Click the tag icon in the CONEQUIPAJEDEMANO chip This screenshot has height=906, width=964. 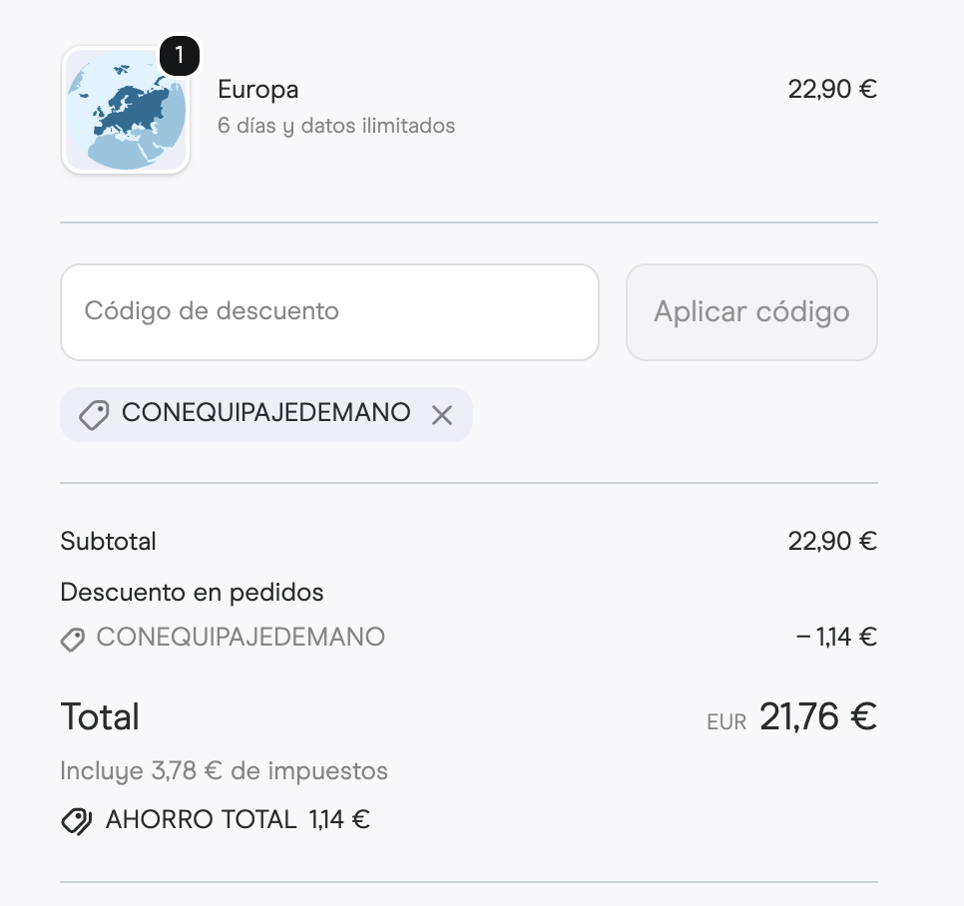[94, 413]
